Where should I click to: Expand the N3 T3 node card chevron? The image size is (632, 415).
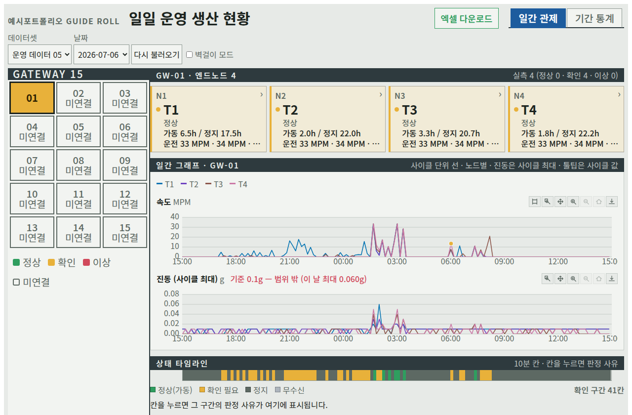500,94
